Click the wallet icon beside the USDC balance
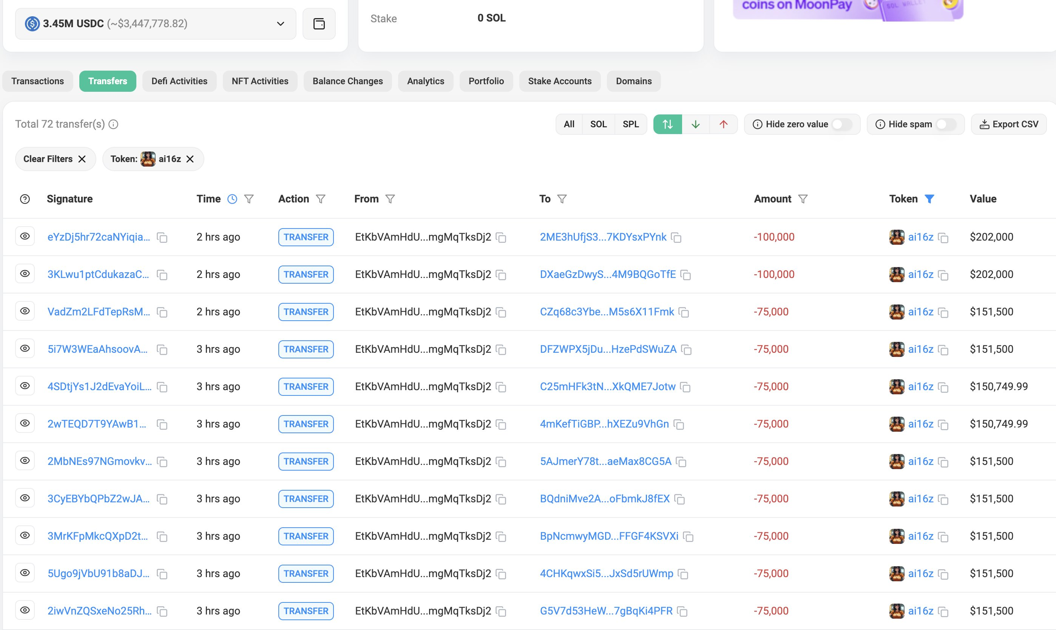Viewport: 1056px width, 630px height. point(319,24)
